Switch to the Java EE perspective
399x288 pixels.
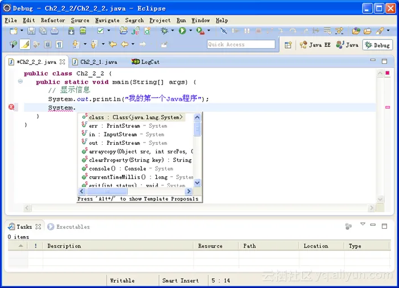[315, 44]
